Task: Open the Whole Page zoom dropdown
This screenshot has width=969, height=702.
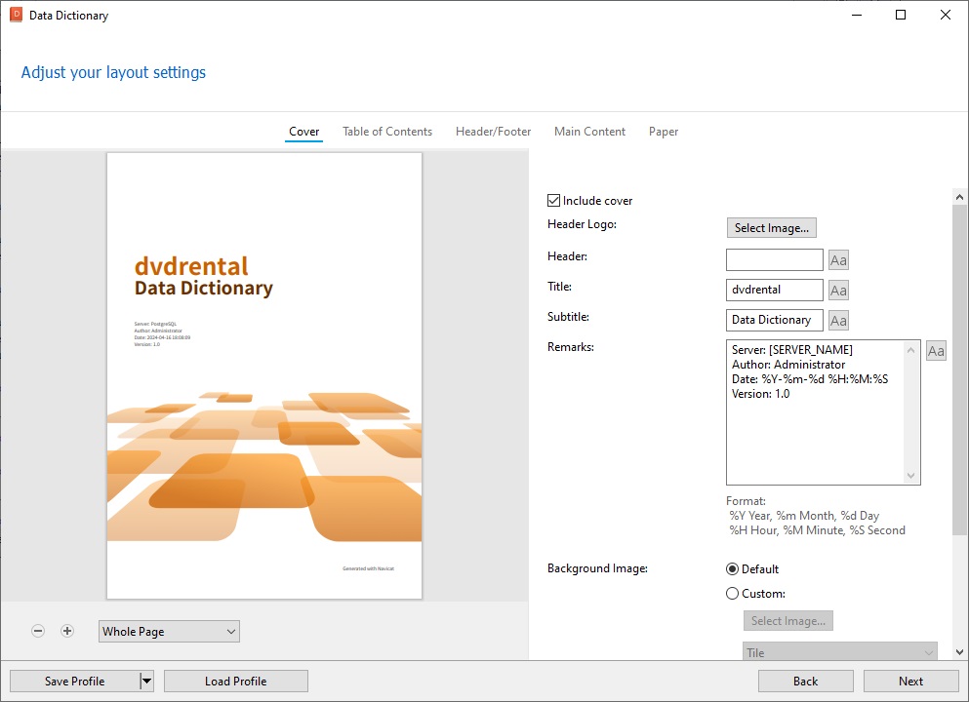Action: 169,631
